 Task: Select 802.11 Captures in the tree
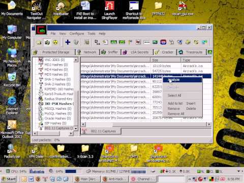(58, 128)
